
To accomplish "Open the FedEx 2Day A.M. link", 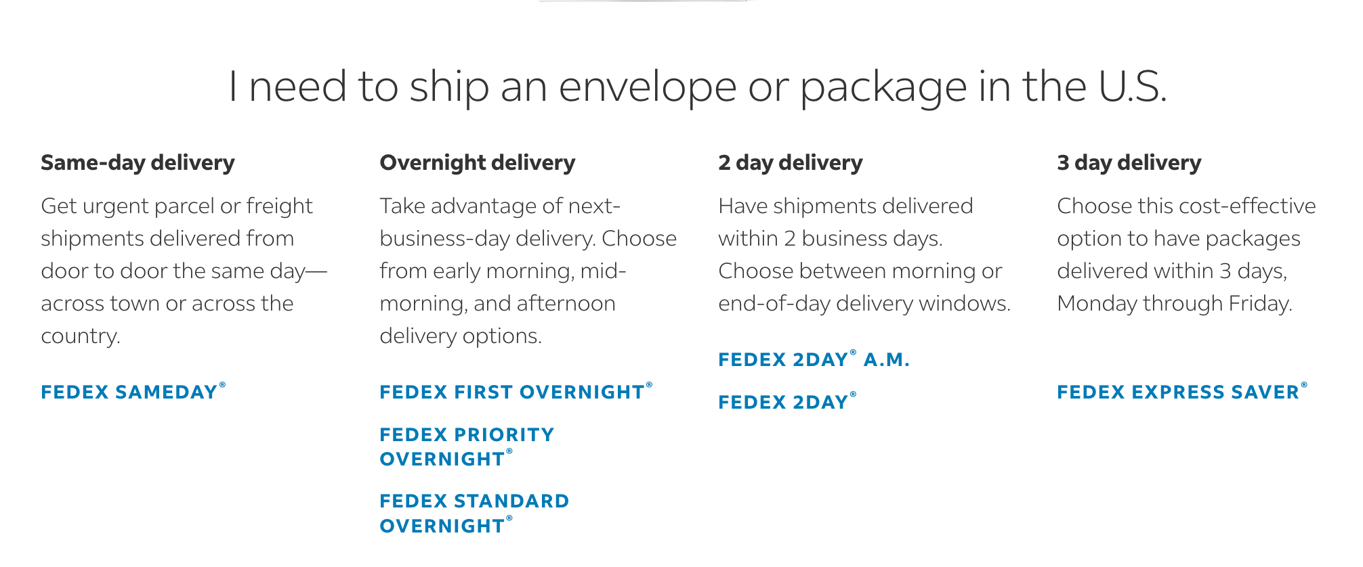I will [x=814, y=359].
